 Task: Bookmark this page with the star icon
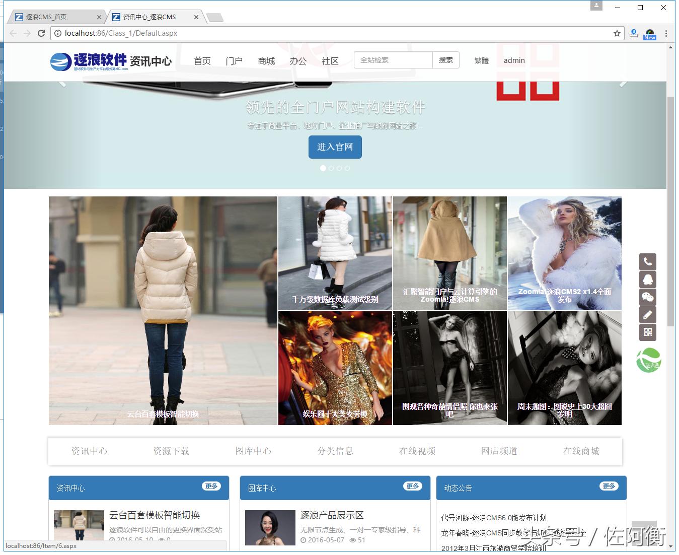point(617,33)
